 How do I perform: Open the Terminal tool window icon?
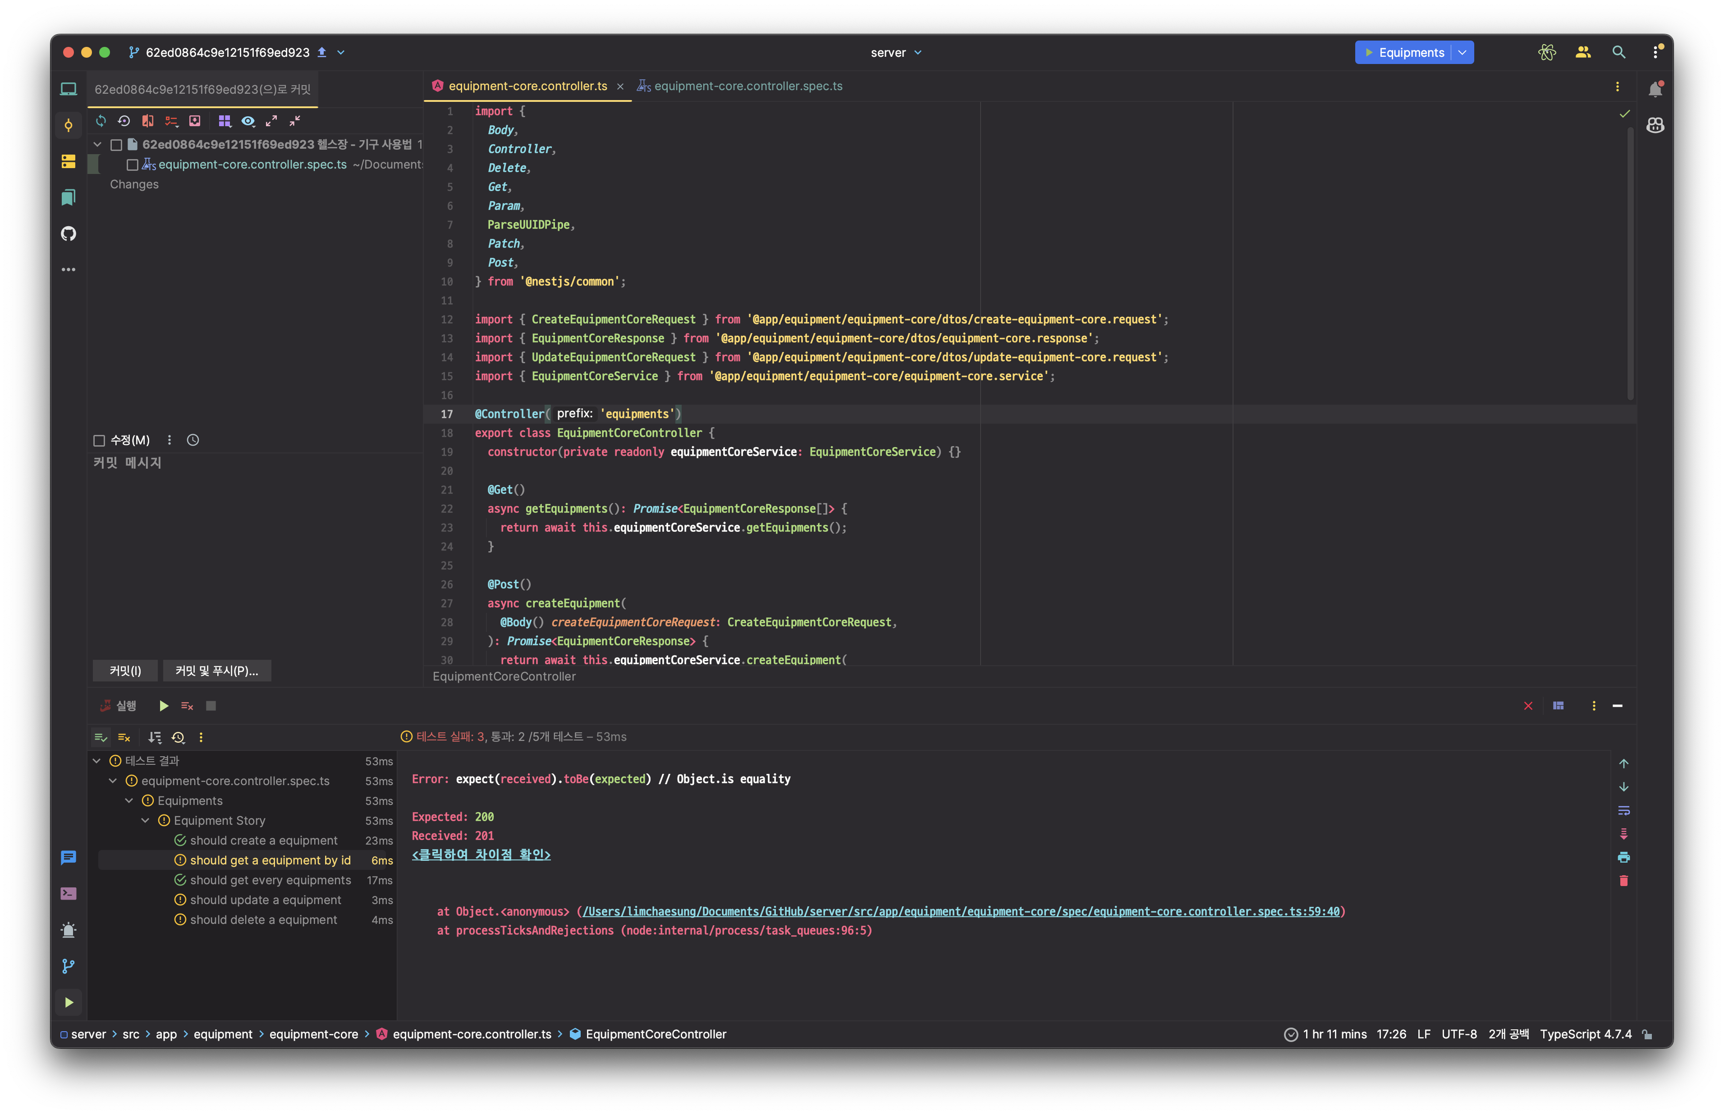(x=68, y=893)
